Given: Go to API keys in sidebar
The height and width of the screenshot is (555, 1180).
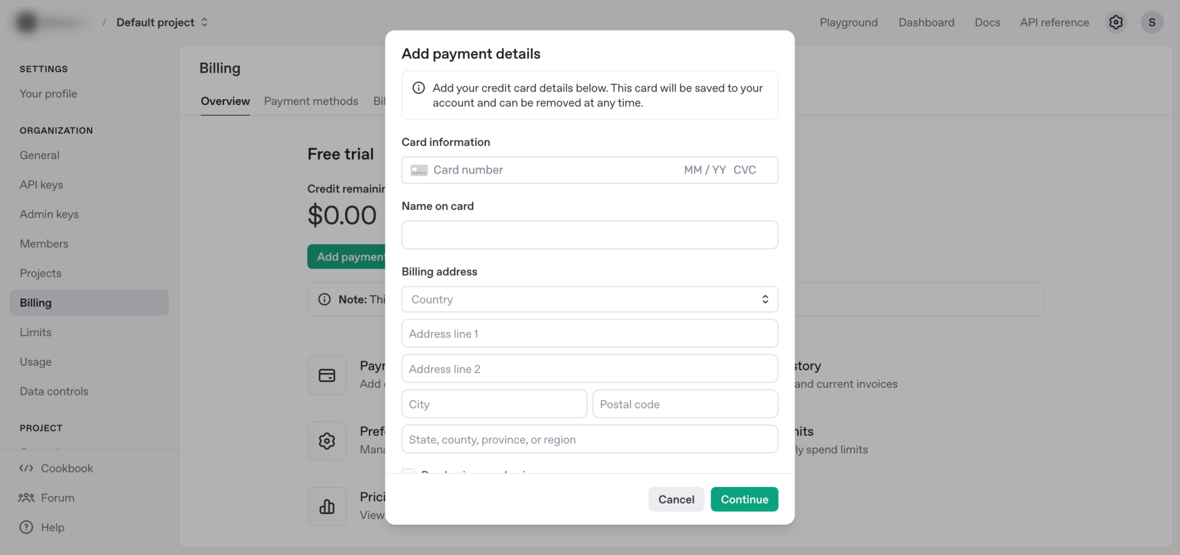Looking at the screenshot, I should 41,185.
